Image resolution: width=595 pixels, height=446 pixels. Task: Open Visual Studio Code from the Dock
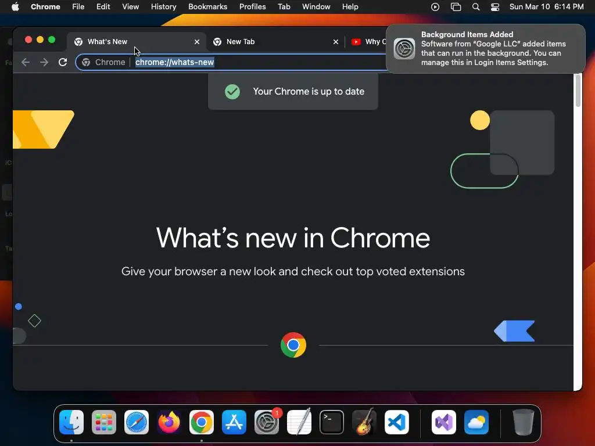(x=397, y=422)
